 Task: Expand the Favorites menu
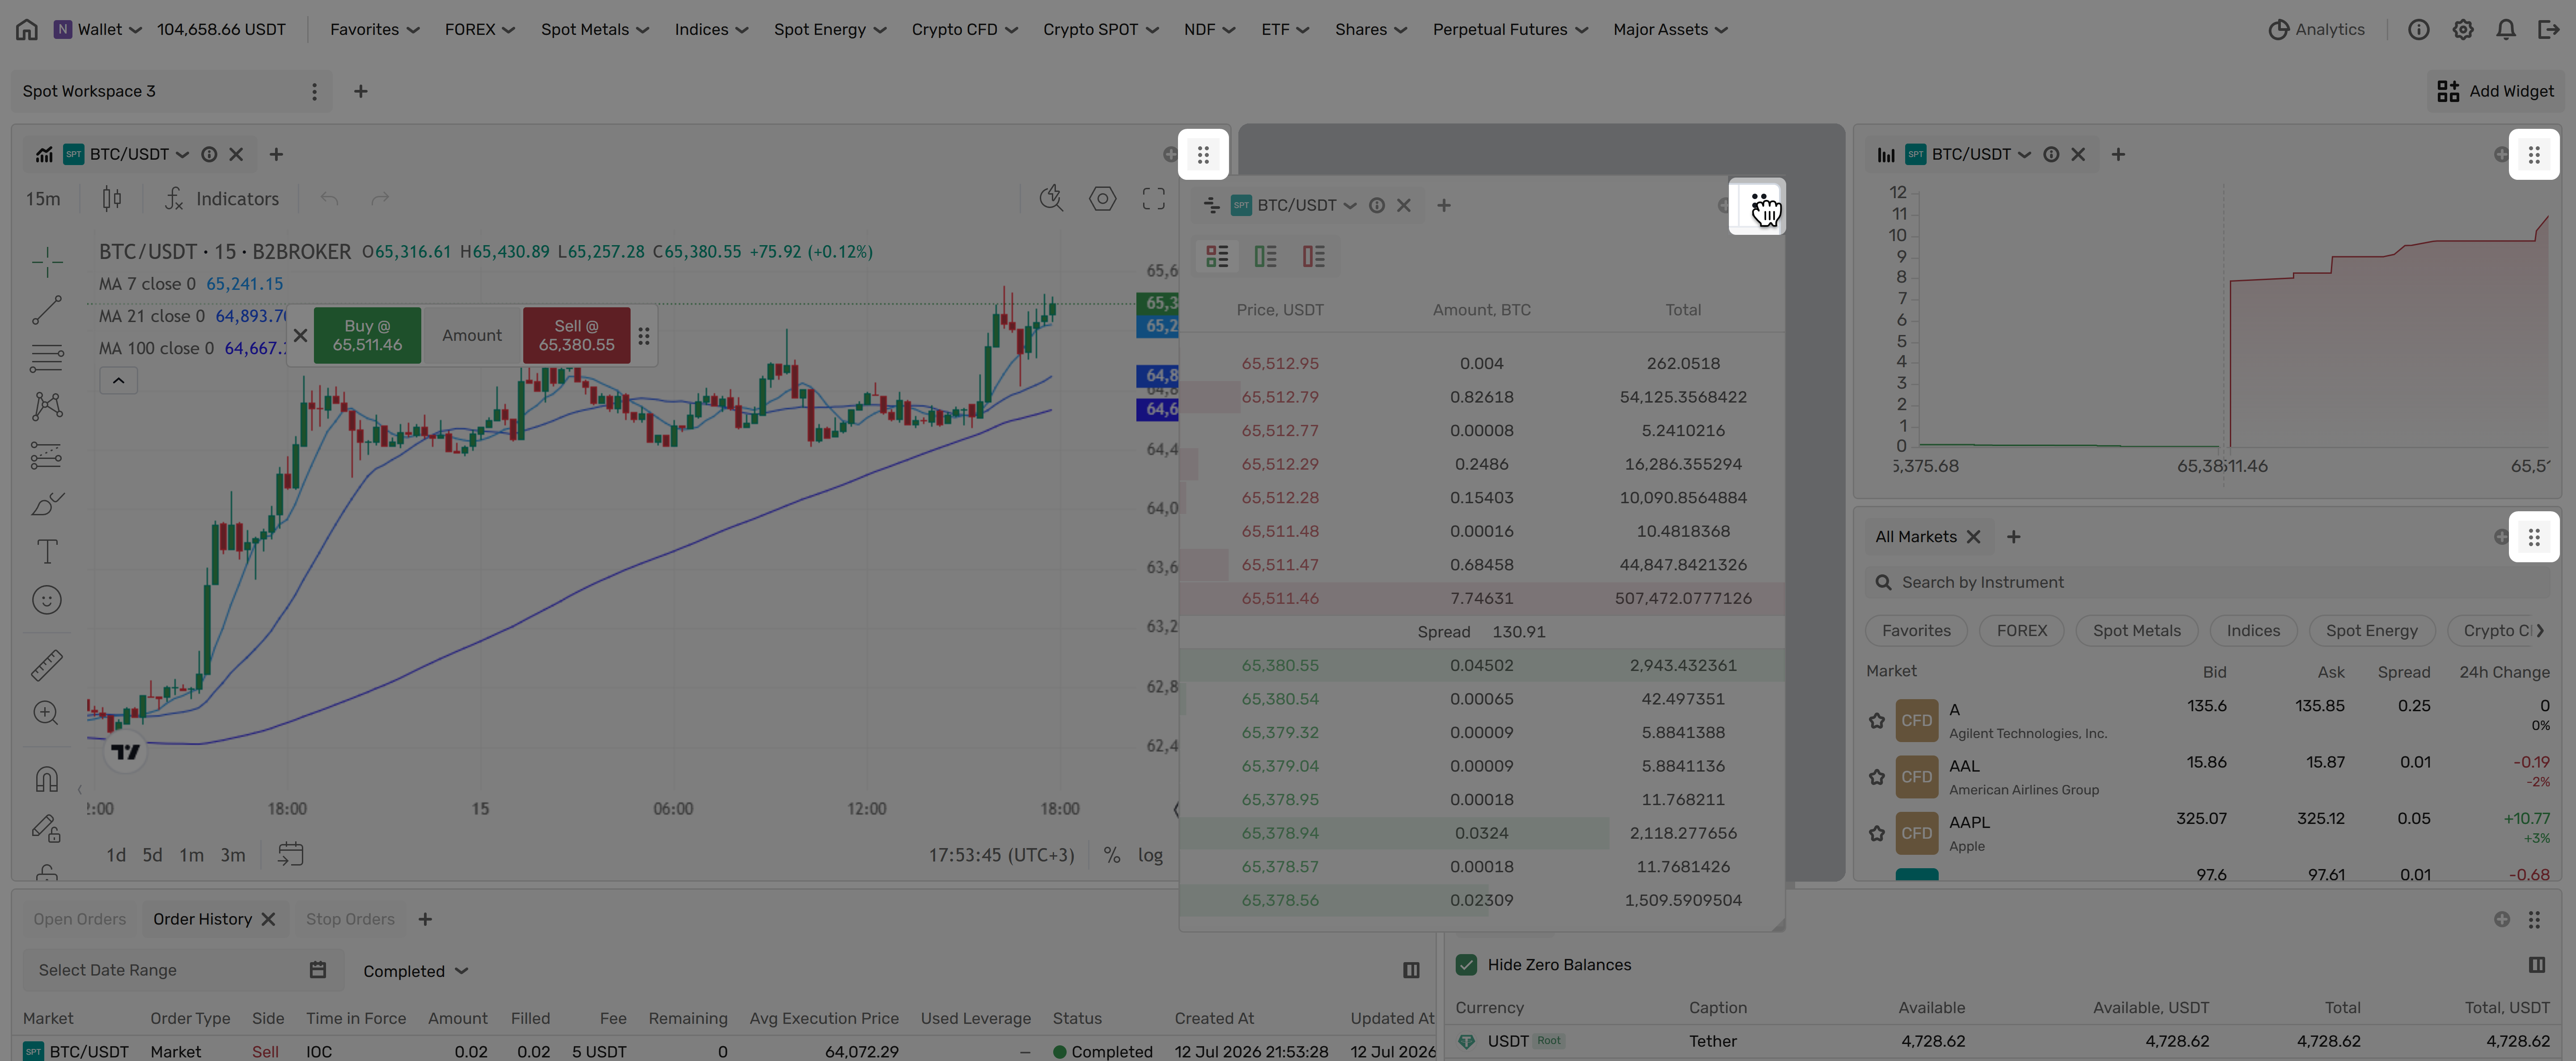[x=375, y=30]
